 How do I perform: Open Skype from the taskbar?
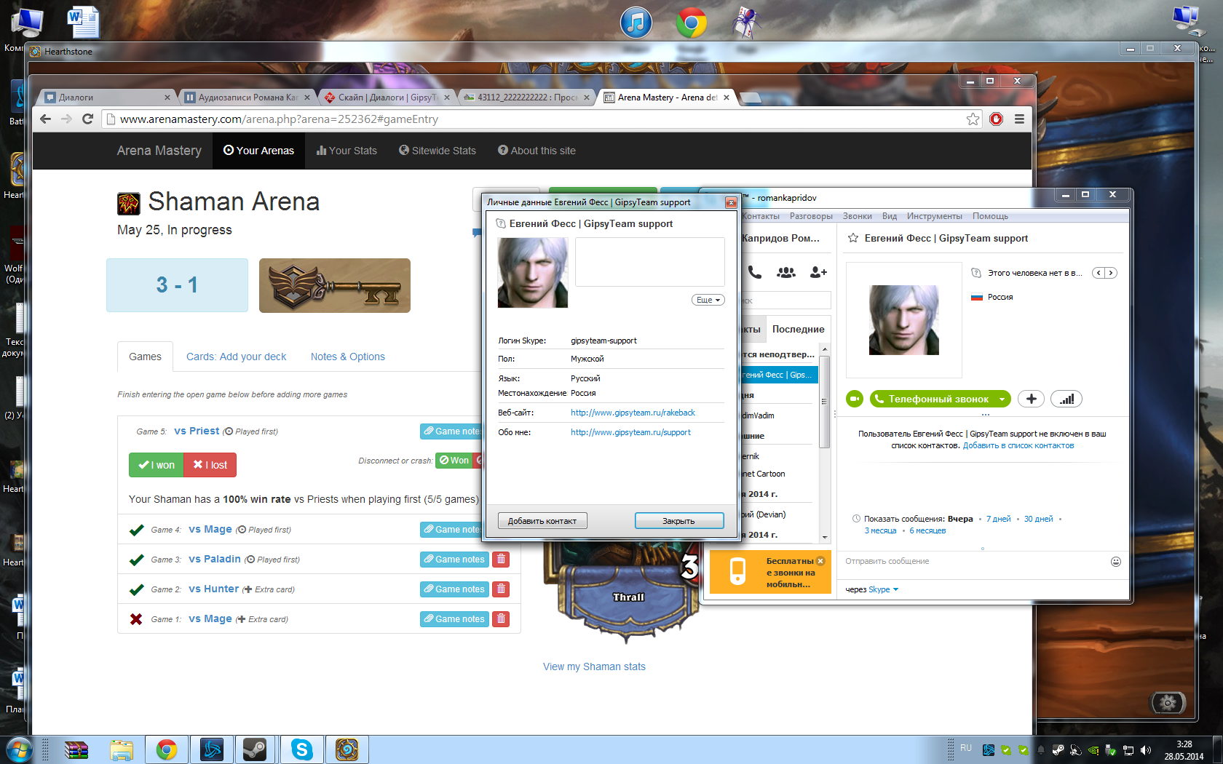(x=301, y=749)
